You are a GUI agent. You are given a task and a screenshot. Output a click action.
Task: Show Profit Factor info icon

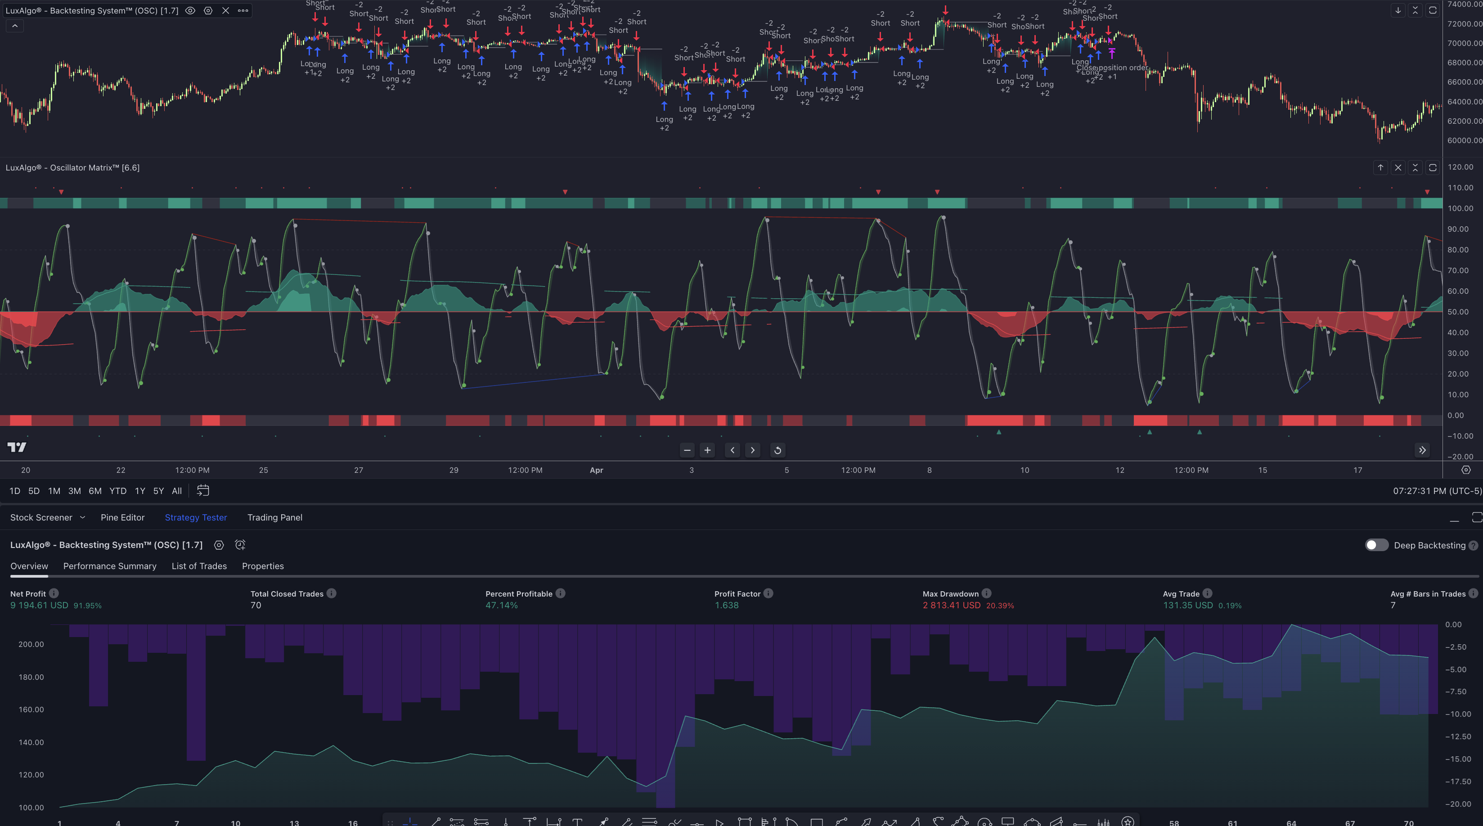click(768, 593)
